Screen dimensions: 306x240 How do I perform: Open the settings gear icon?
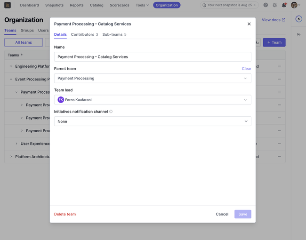click(x=274, y=5)
